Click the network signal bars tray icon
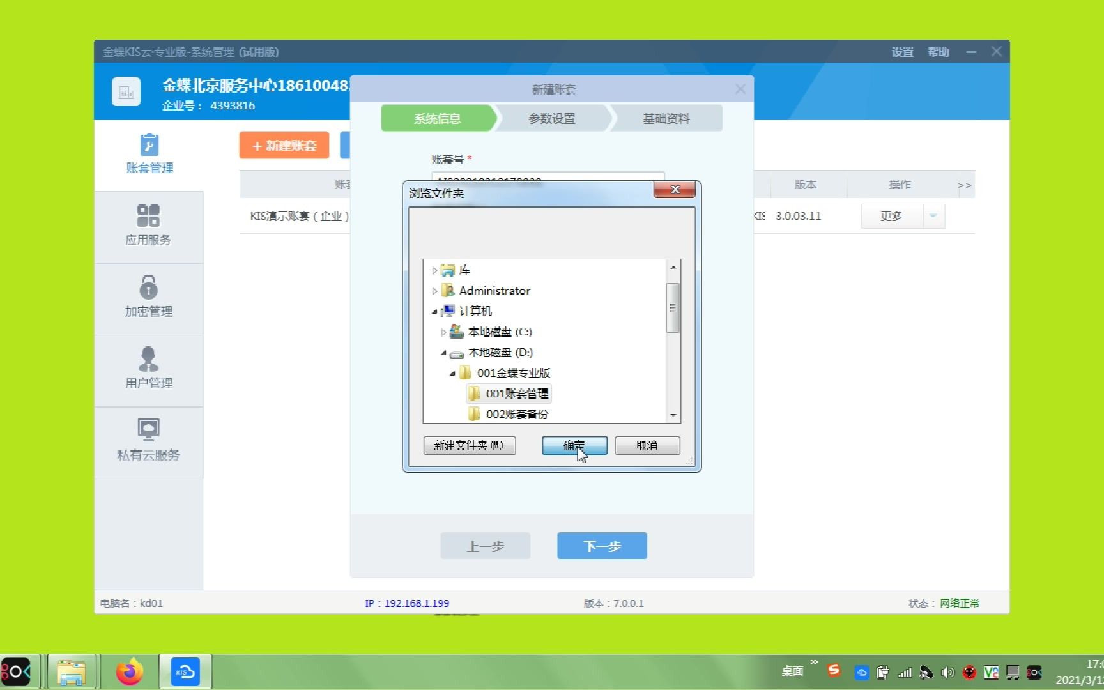Screen dimensions: 1104x690 (x=905, y=672)
